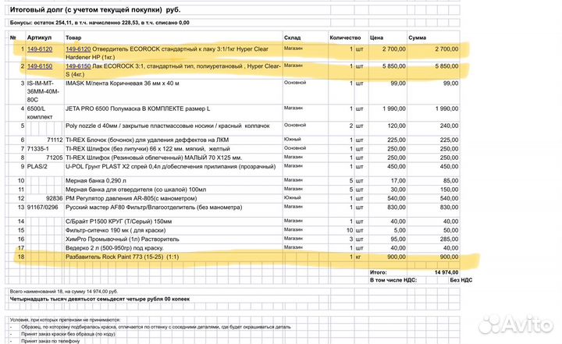The width and height of the screenshot is (562, 344).
Task: Open the 149-6150 article link
Action: [x=39, y=66]
